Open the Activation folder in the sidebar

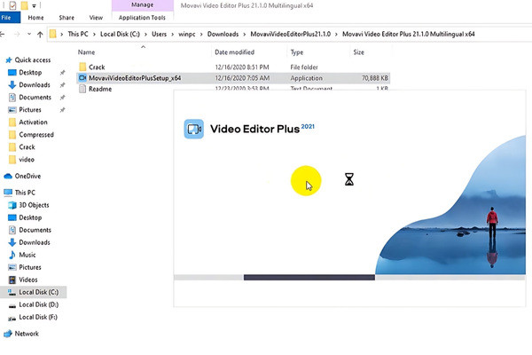(x=34, y=122)
